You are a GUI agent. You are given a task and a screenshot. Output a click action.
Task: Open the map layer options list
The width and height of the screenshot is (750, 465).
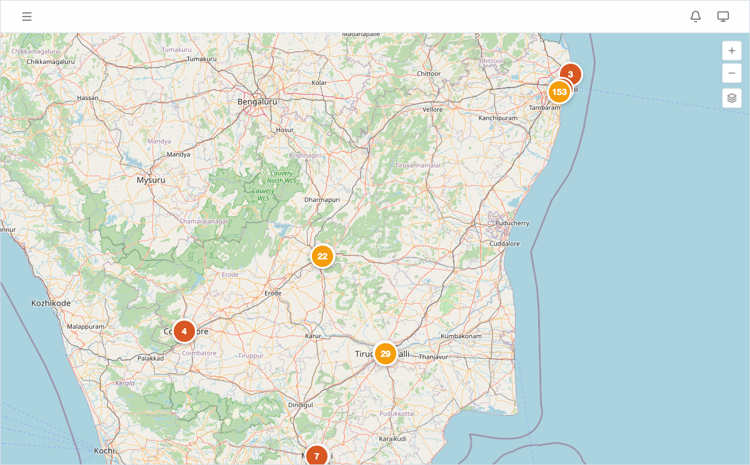pos(731,97)
